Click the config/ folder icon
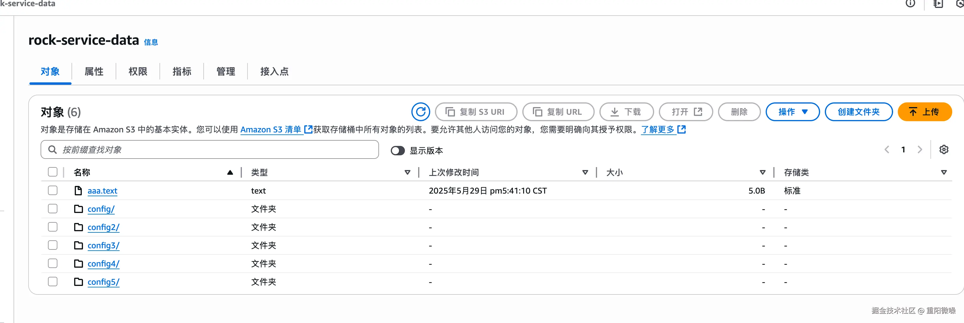Screen dimensions: 964x323 pyautogui.click(x=79, y=209)
